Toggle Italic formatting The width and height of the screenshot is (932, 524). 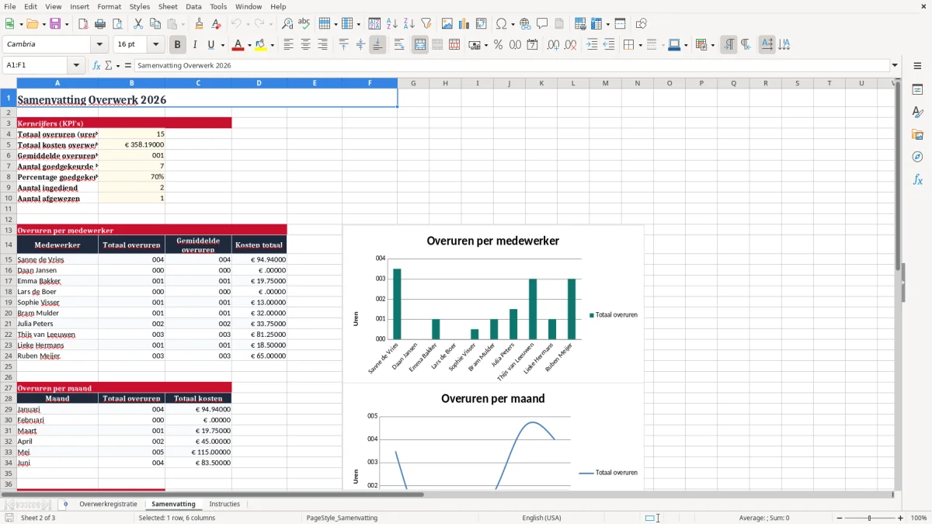click(x=194, y=45)
